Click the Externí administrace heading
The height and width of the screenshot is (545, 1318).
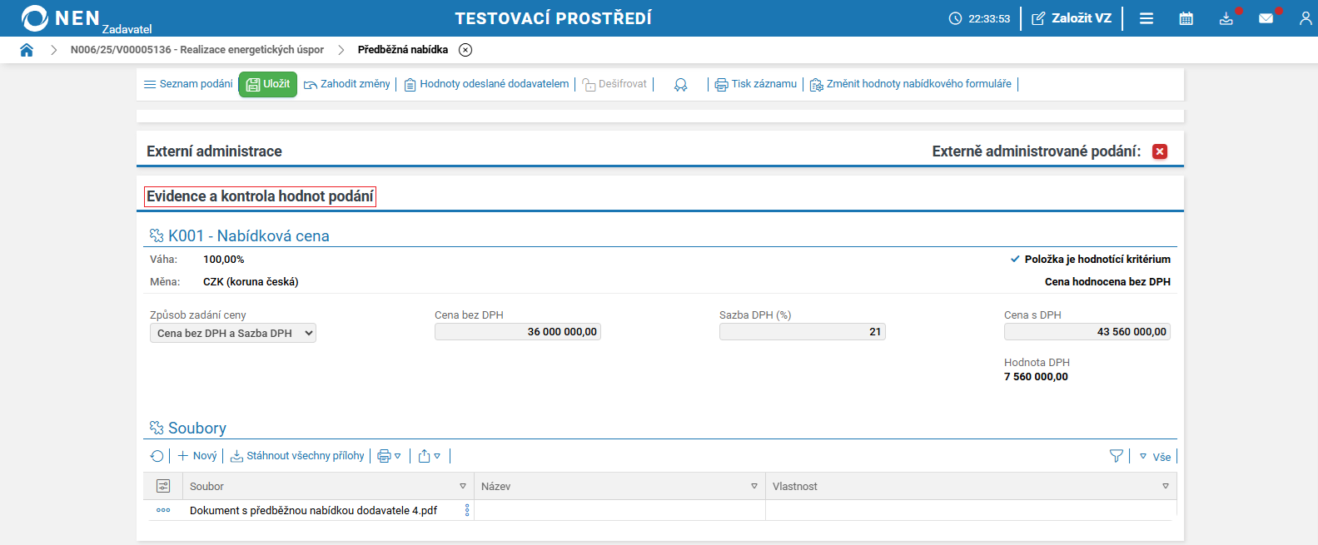pyautogui.click(x=214, y=151)
